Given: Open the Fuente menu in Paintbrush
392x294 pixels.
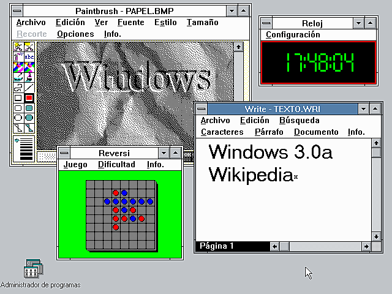Looking at the screenshot, I should [131, 23].
